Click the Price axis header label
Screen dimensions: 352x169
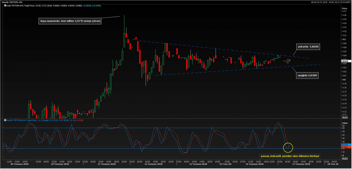click(x=344, y=8)
